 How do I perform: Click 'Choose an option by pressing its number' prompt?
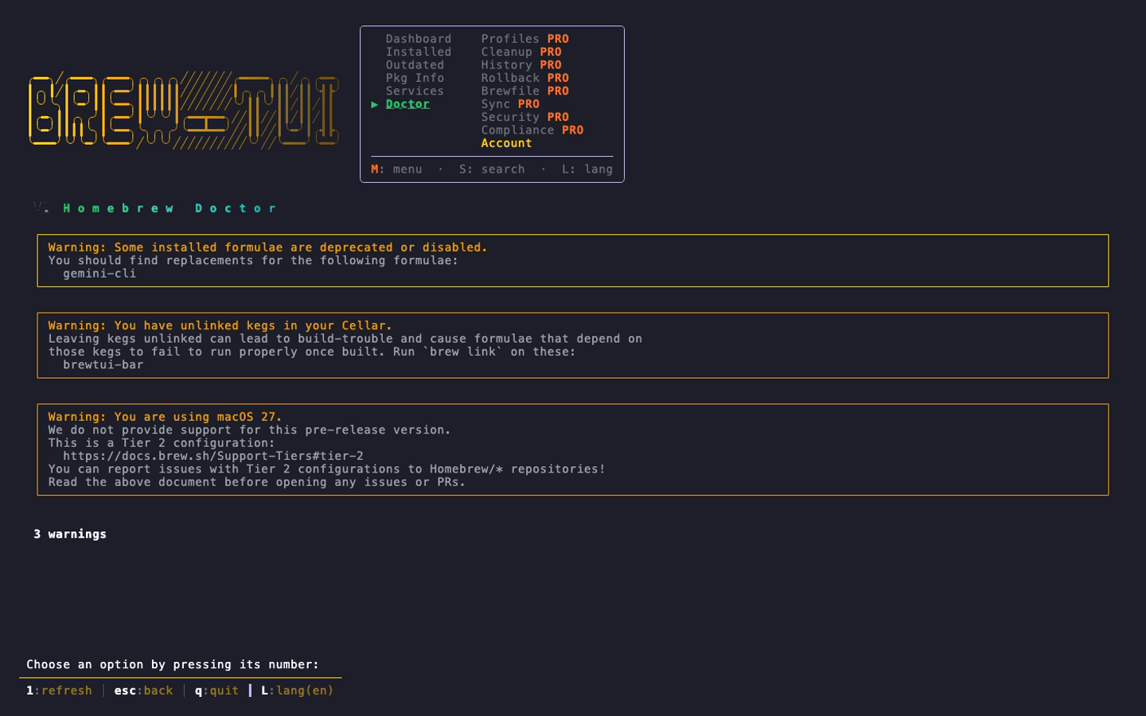173,665
